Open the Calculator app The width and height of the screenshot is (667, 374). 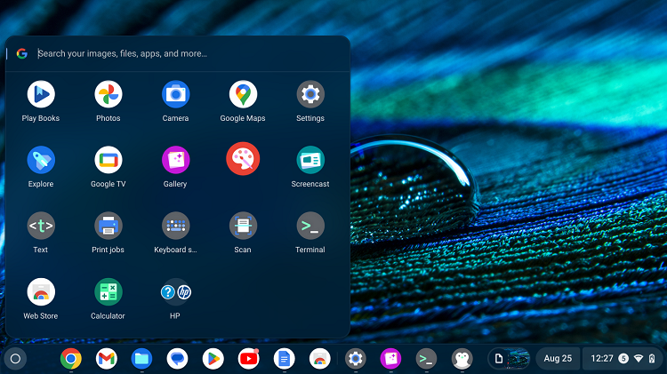pos(108,291)
